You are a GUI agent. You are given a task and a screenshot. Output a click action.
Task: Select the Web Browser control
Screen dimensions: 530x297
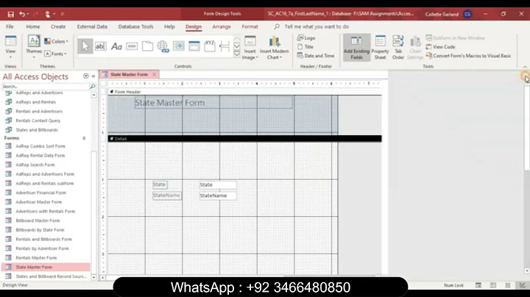(178, 46)
